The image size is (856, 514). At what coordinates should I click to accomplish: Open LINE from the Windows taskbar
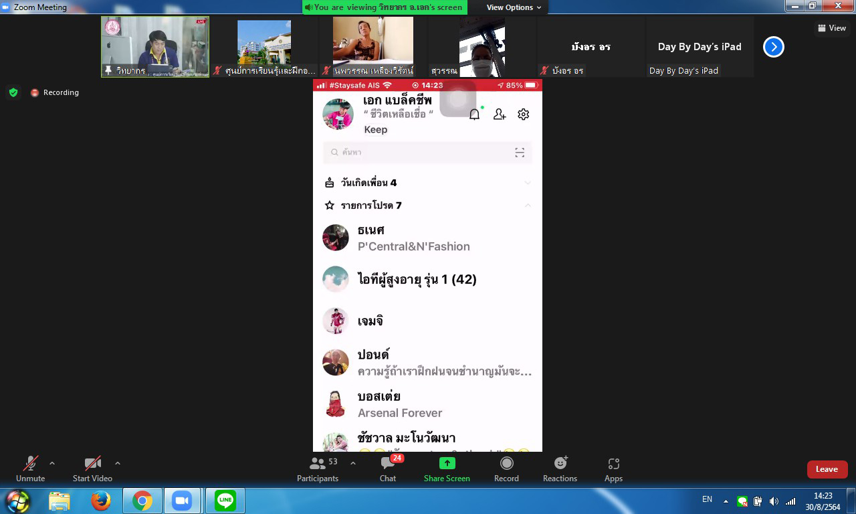pos(225,500)
